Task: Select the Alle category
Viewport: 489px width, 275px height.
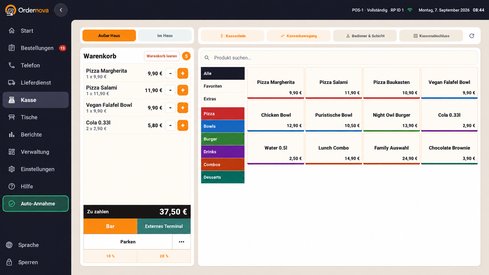Action: point(223,73)
